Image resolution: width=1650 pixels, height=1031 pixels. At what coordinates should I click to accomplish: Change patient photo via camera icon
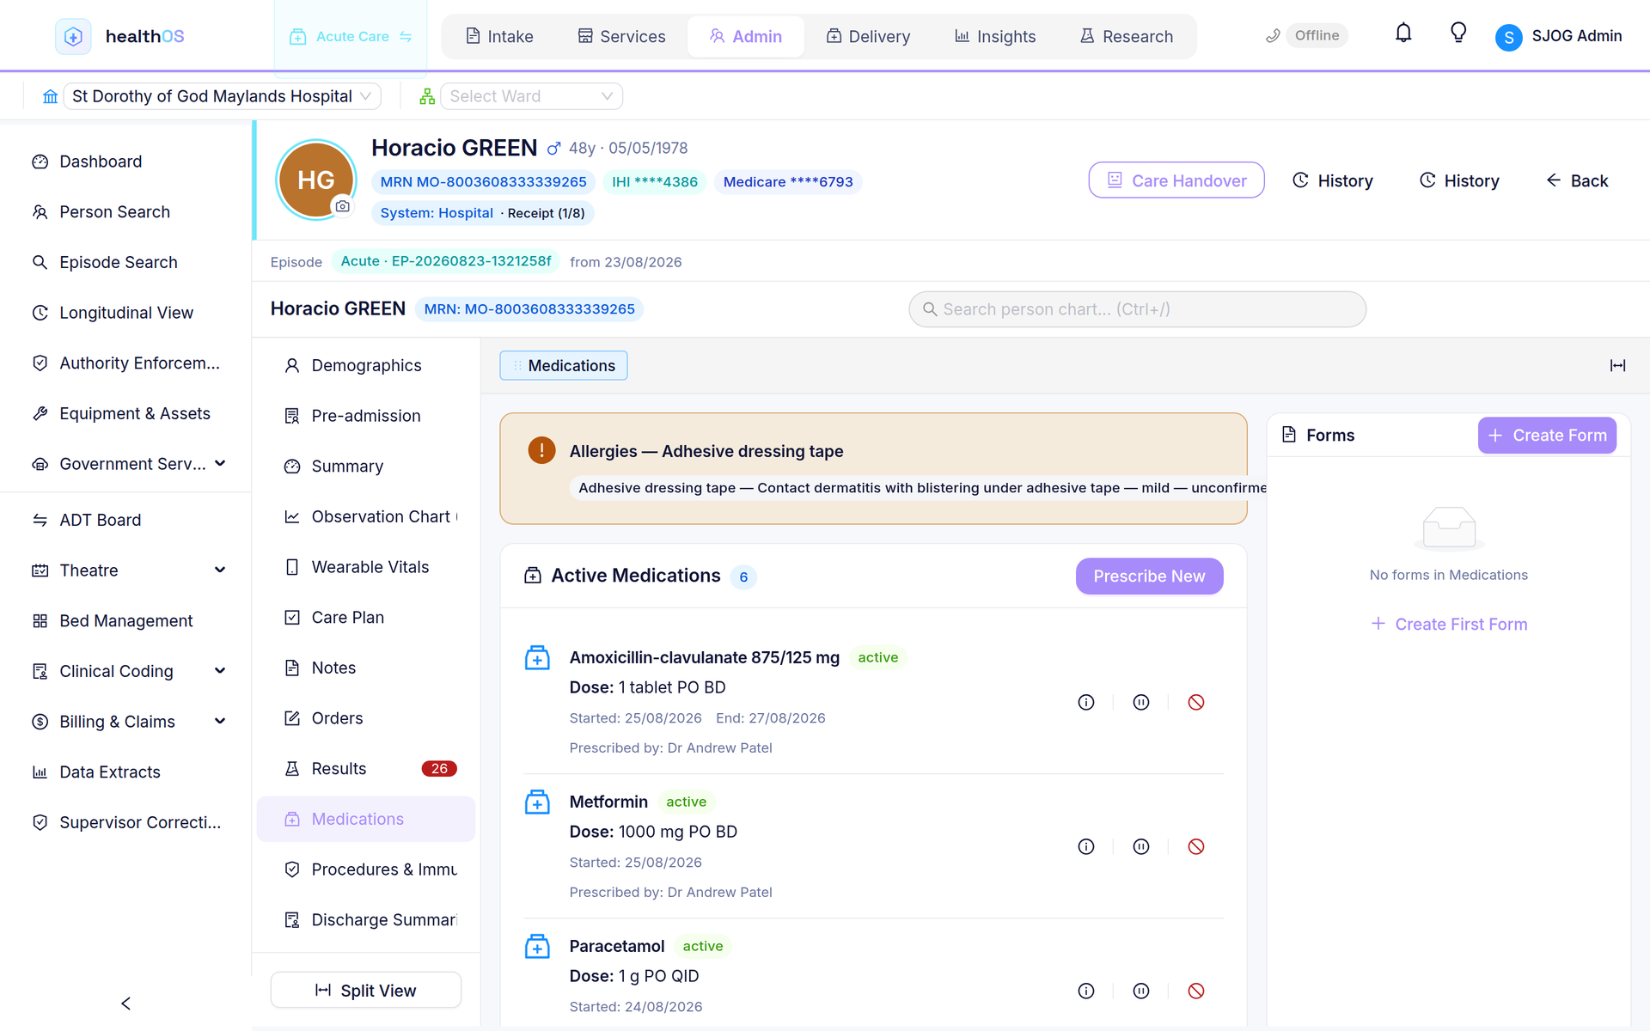[x=342, y=206]
